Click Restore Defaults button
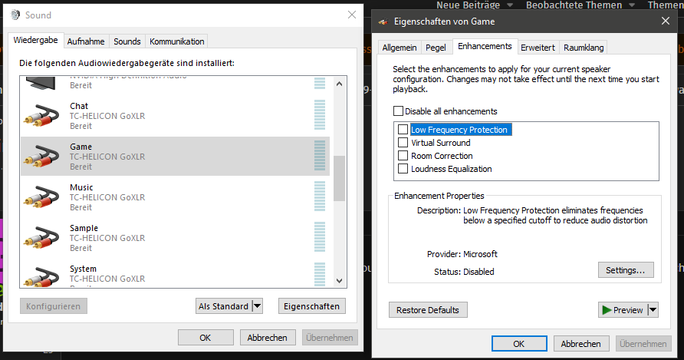Viewport: 684px width, 360px height. point(428,310)
